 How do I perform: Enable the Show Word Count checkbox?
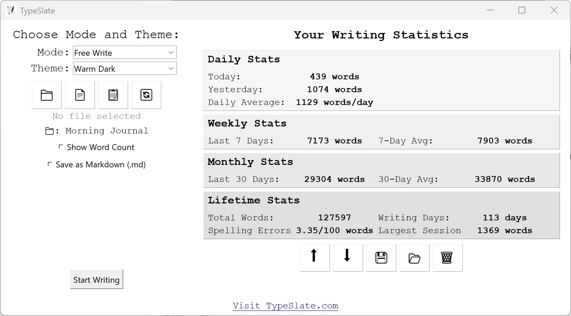tap(61, 147)
